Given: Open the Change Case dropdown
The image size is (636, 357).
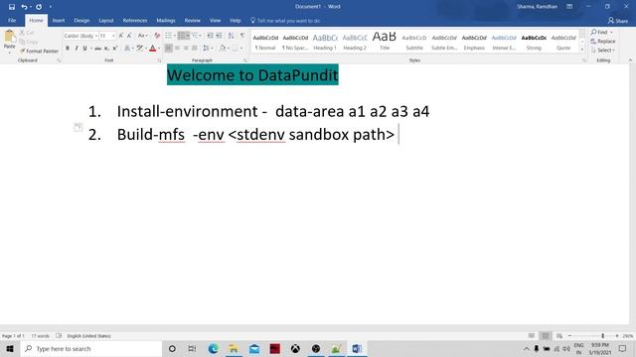Looking at the screenshot, I should coord(142,36).
